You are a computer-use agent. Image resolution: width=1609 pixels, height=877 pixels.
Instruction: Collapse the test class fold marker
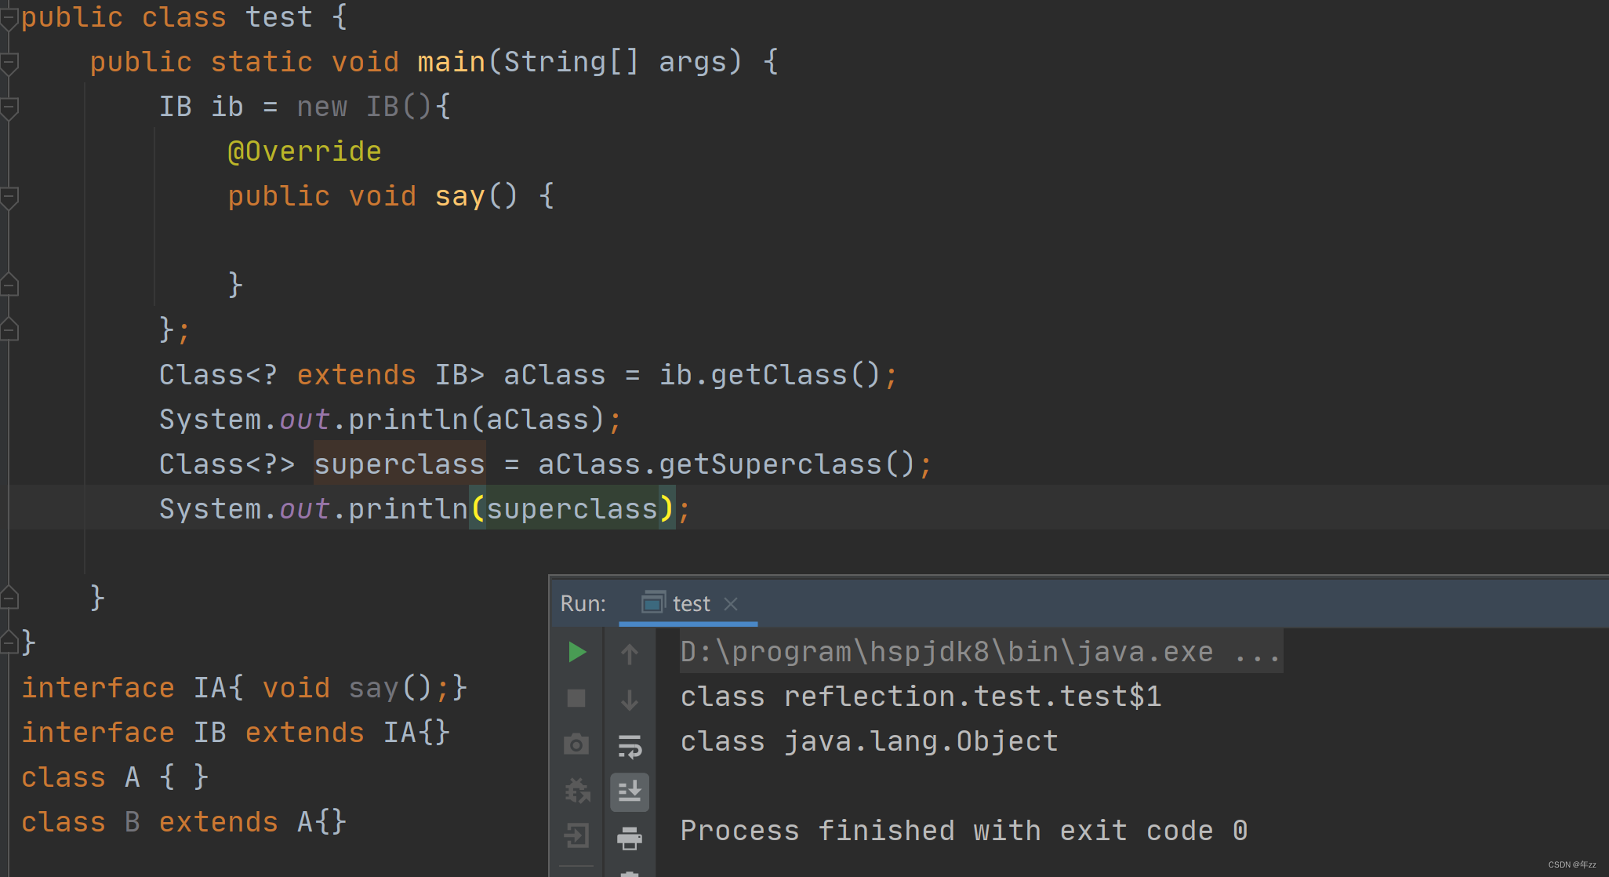[9, 19]
